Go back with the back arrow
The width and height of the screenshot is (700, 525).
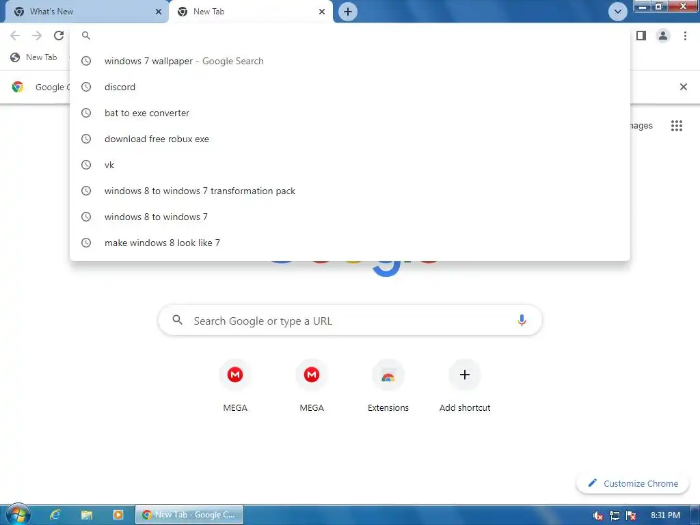point(15,36)
